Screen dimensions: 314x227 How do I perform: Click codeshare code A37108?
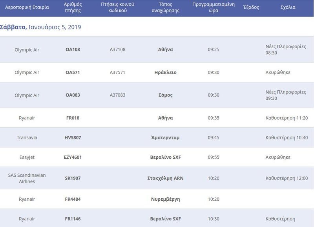[x=118, y=50]
